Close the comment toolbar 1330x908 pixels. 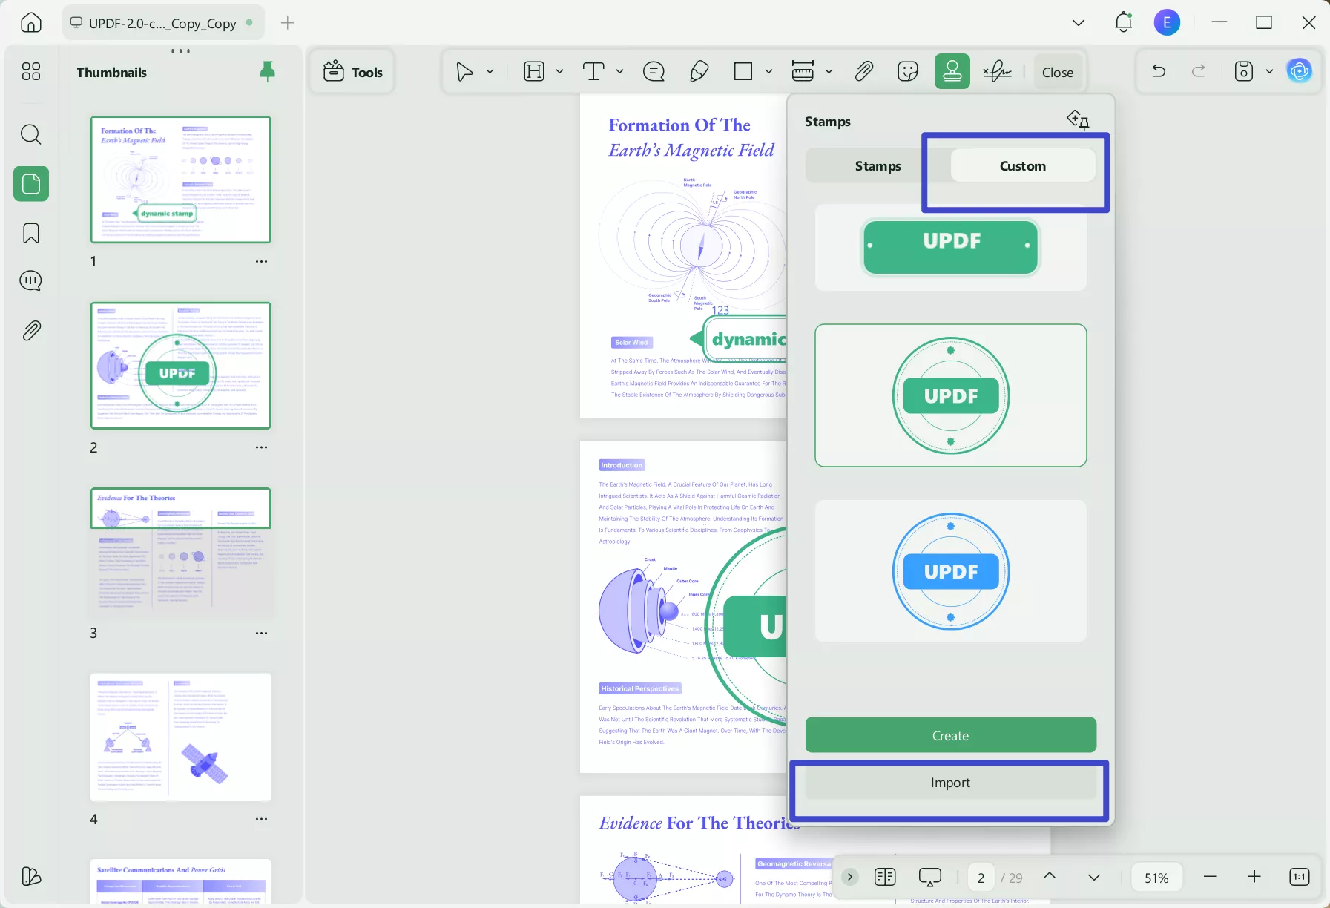coord(1057,72)
